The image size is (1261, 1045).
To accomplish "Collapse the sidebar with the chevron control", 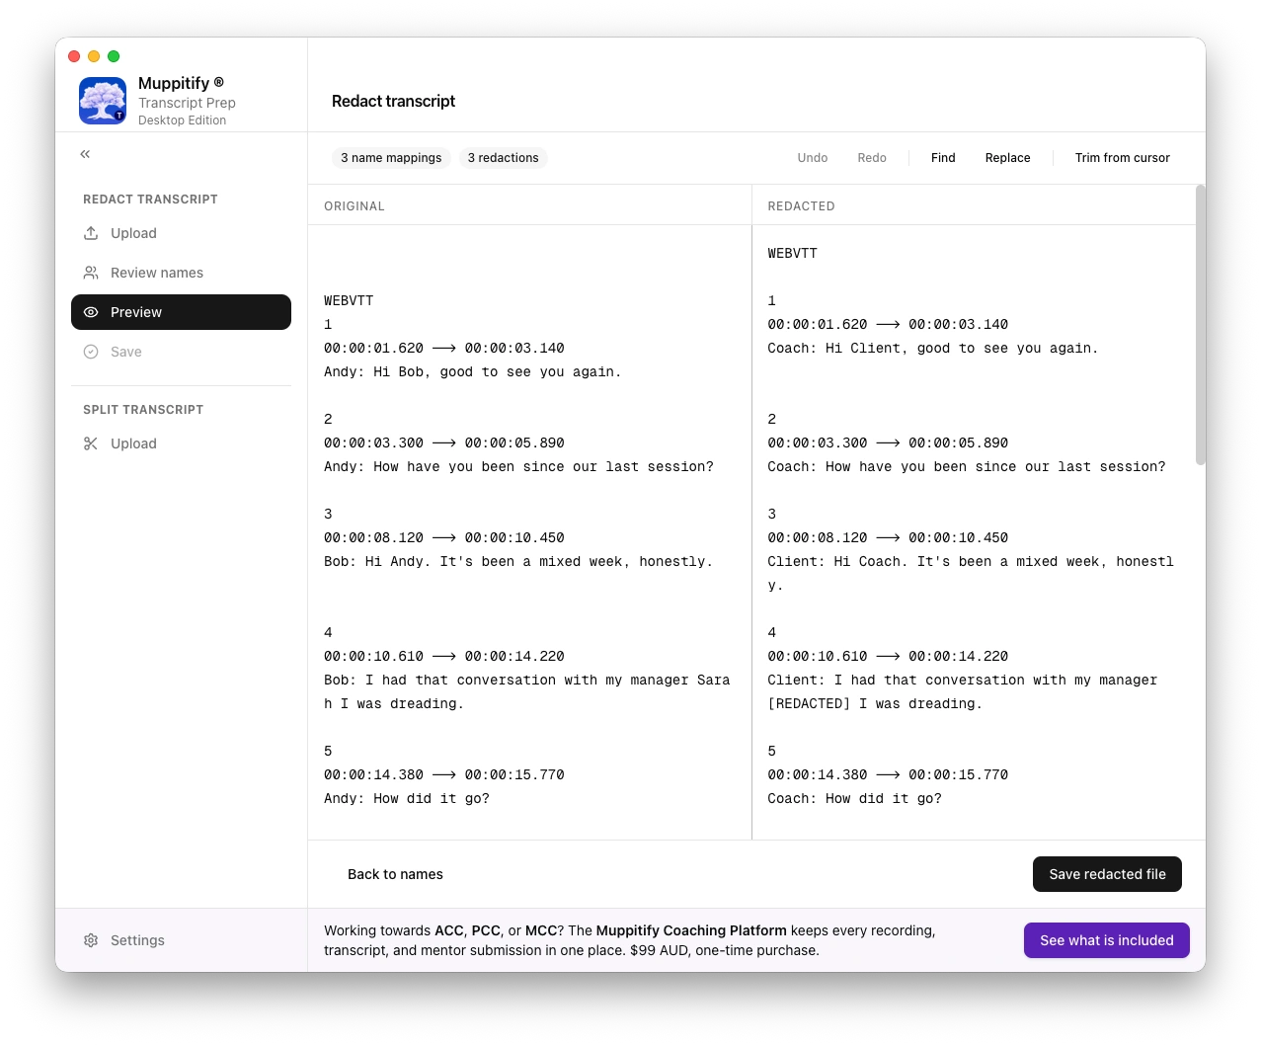I will [85, 154].
